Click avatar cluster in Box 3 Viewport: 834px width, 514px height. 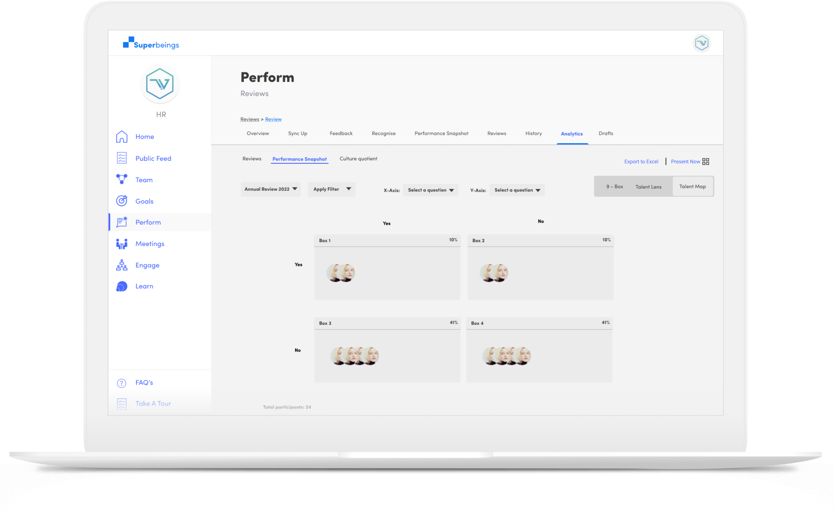354,356
